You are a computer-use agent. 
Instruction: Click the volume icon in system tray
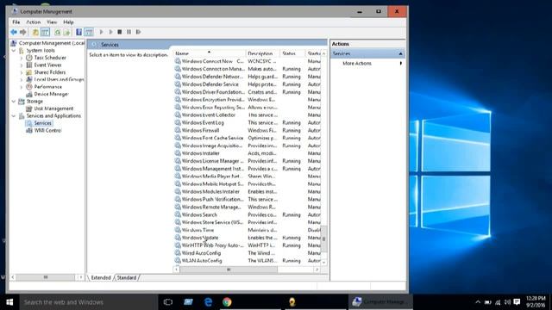(507, 302)
